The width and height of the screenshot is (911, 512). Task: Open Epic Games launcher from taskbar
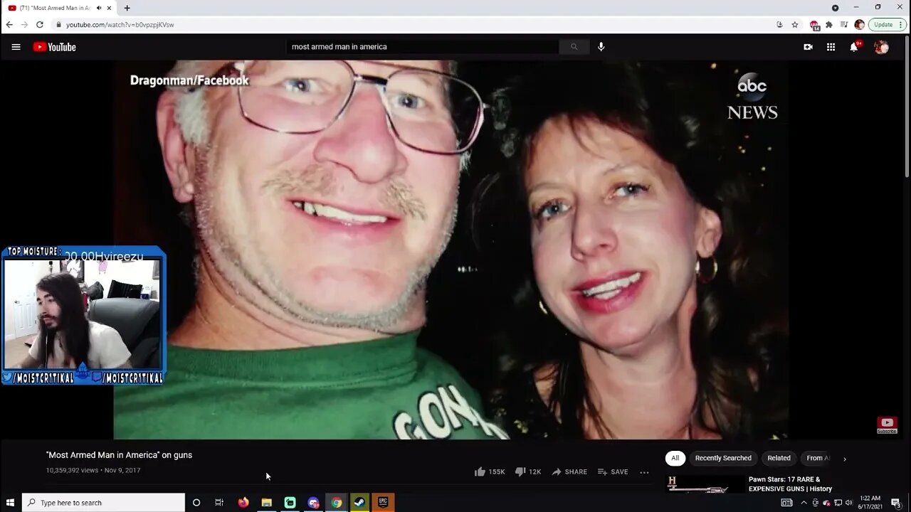coord(383,503)
